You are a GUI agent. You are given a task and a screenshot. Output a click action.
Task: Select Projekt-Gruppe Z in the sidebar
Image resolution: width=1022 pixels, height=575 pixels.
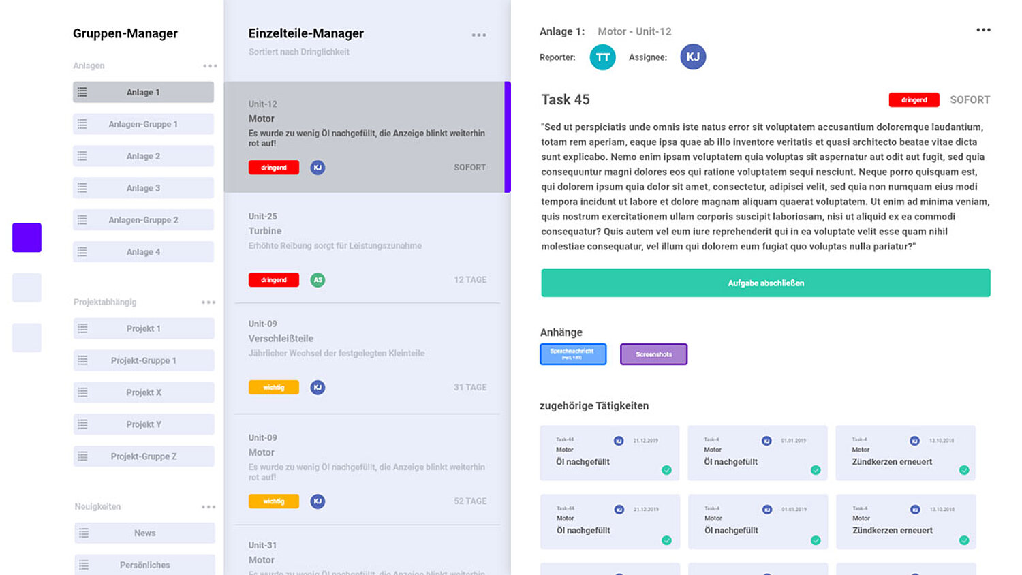144,456
